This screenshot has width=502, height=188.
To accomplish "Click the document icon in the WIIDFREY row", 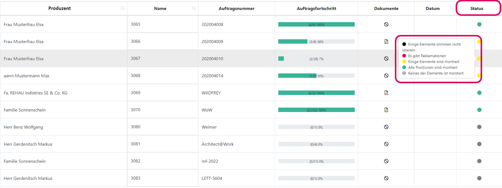I will pyautogui.click(x=386, y=93).
